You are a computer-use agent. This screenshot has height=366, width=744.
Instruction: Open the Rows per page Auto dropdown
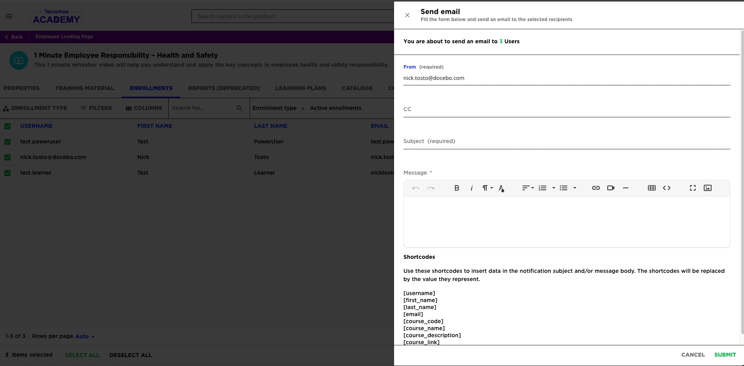click(x=85, y=336)
